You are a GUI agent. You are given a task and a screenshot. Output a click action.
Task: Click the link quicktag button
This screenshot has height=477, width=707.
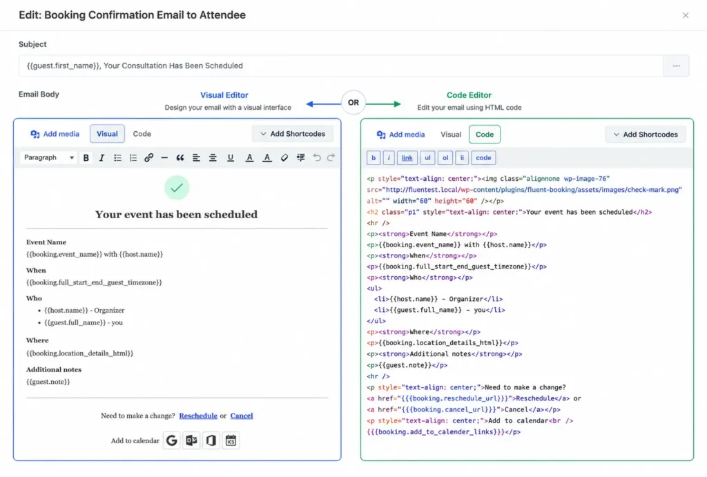407,158
